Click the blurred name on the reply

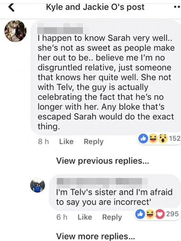tap(102, 181)
